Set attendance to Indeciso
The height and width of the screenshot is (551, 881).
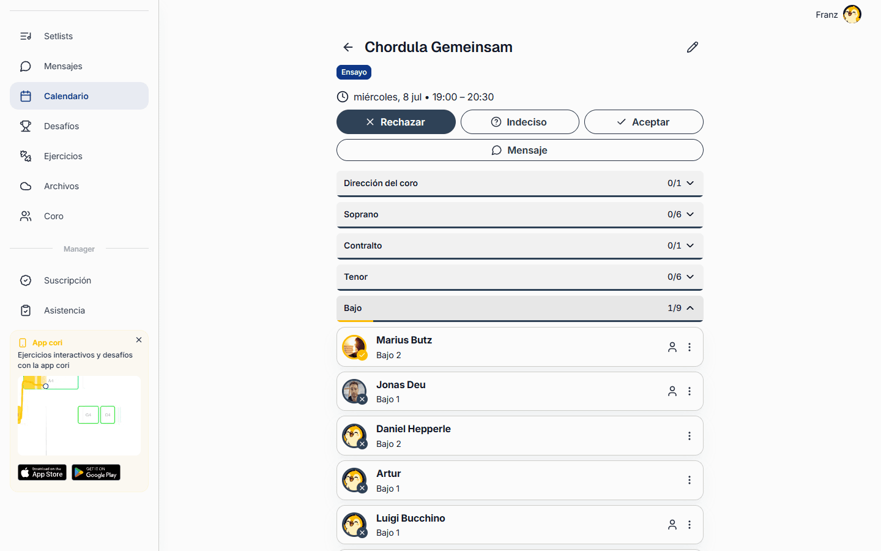click(x=520, y=122)
